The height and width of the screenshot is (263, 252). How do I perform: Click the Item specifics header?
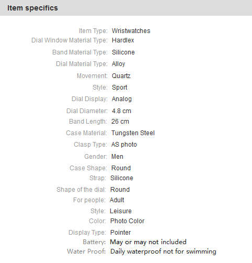point(32,8)
